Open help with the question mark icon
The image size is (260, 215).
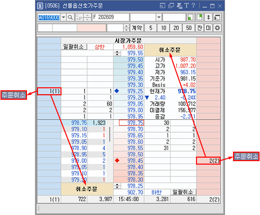pyautogui.click(x=193, y=5)
